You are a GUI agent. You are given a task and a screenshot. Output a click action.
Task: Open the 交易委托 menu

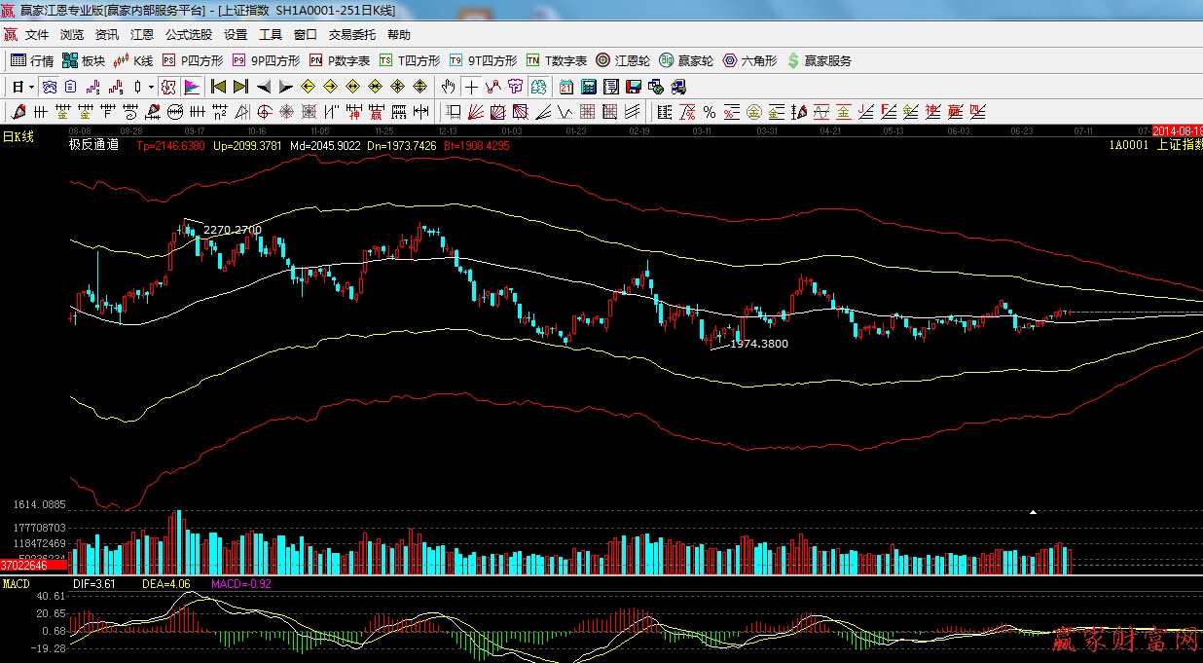tap(351, 35)
